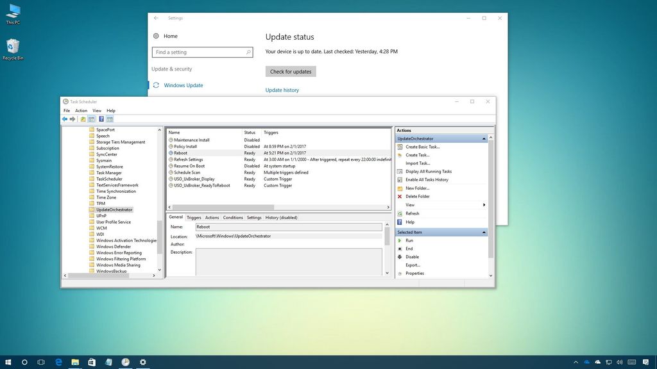The height and width of the screenshot is (369, 657).
Task: Switch to the Triggers tab
Action: tap(194, 217)
